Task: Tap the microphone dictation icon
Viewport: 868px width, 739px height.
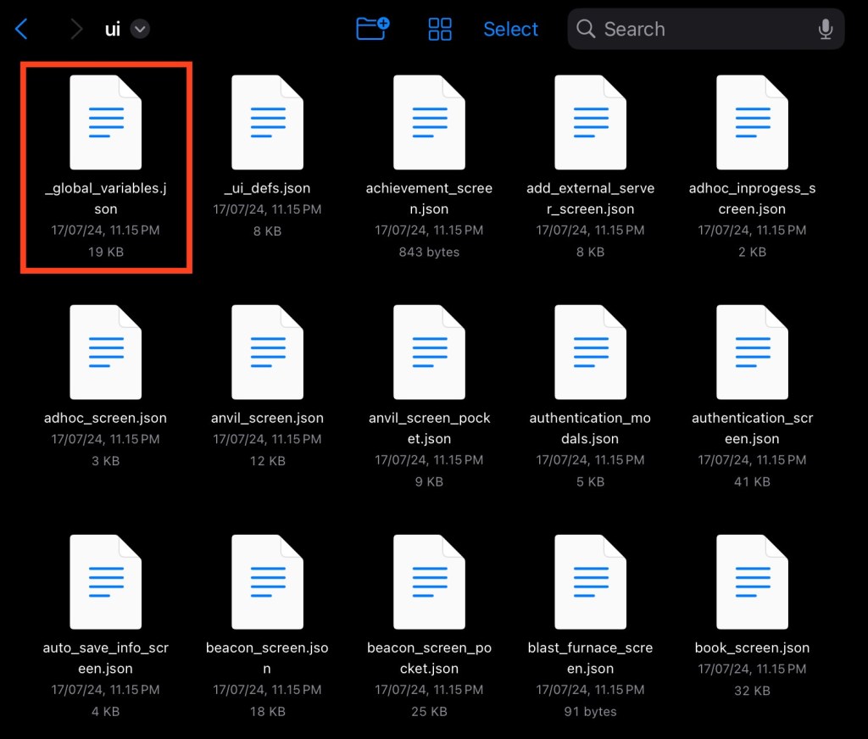Action: 825,30
